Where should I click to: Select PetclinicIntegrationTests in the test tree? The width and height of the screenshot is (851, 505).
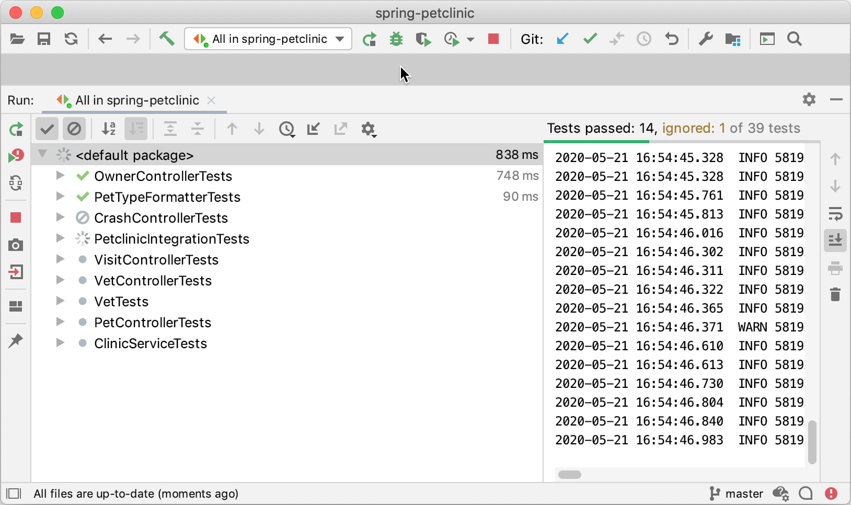click(x=171, y=239)
